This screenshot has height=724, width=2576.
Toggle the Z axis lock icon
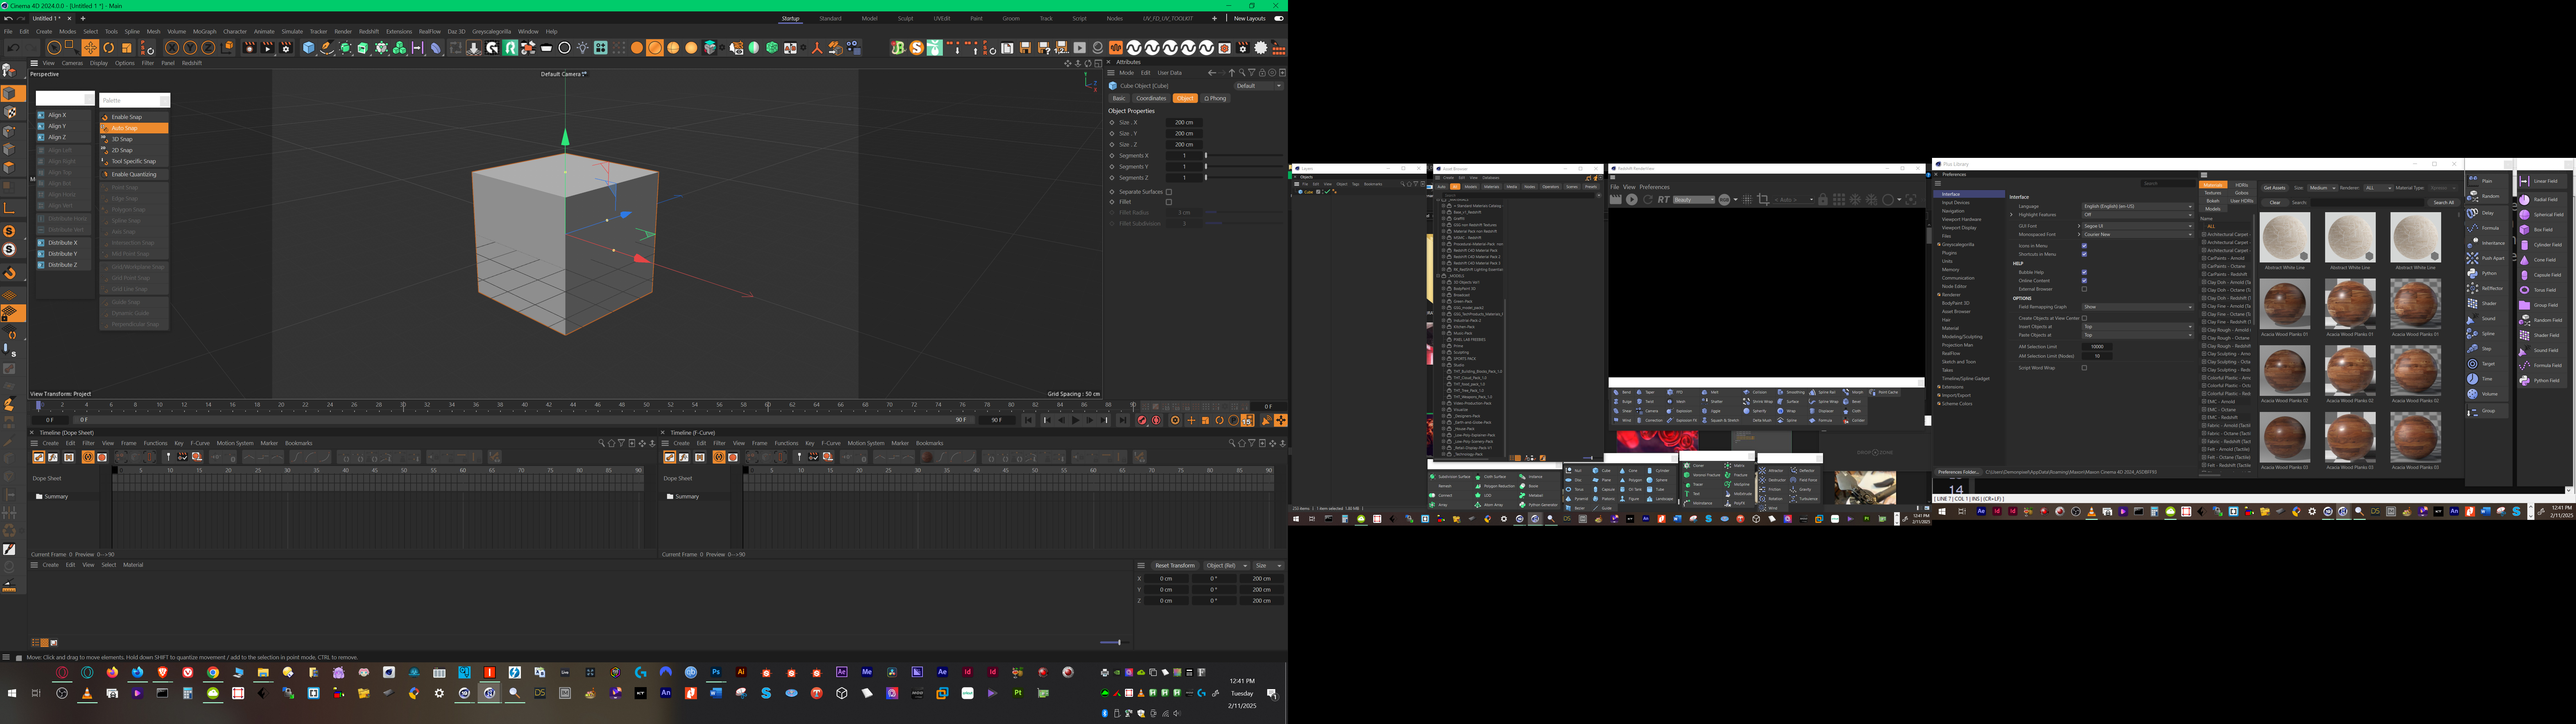(208, 48)
